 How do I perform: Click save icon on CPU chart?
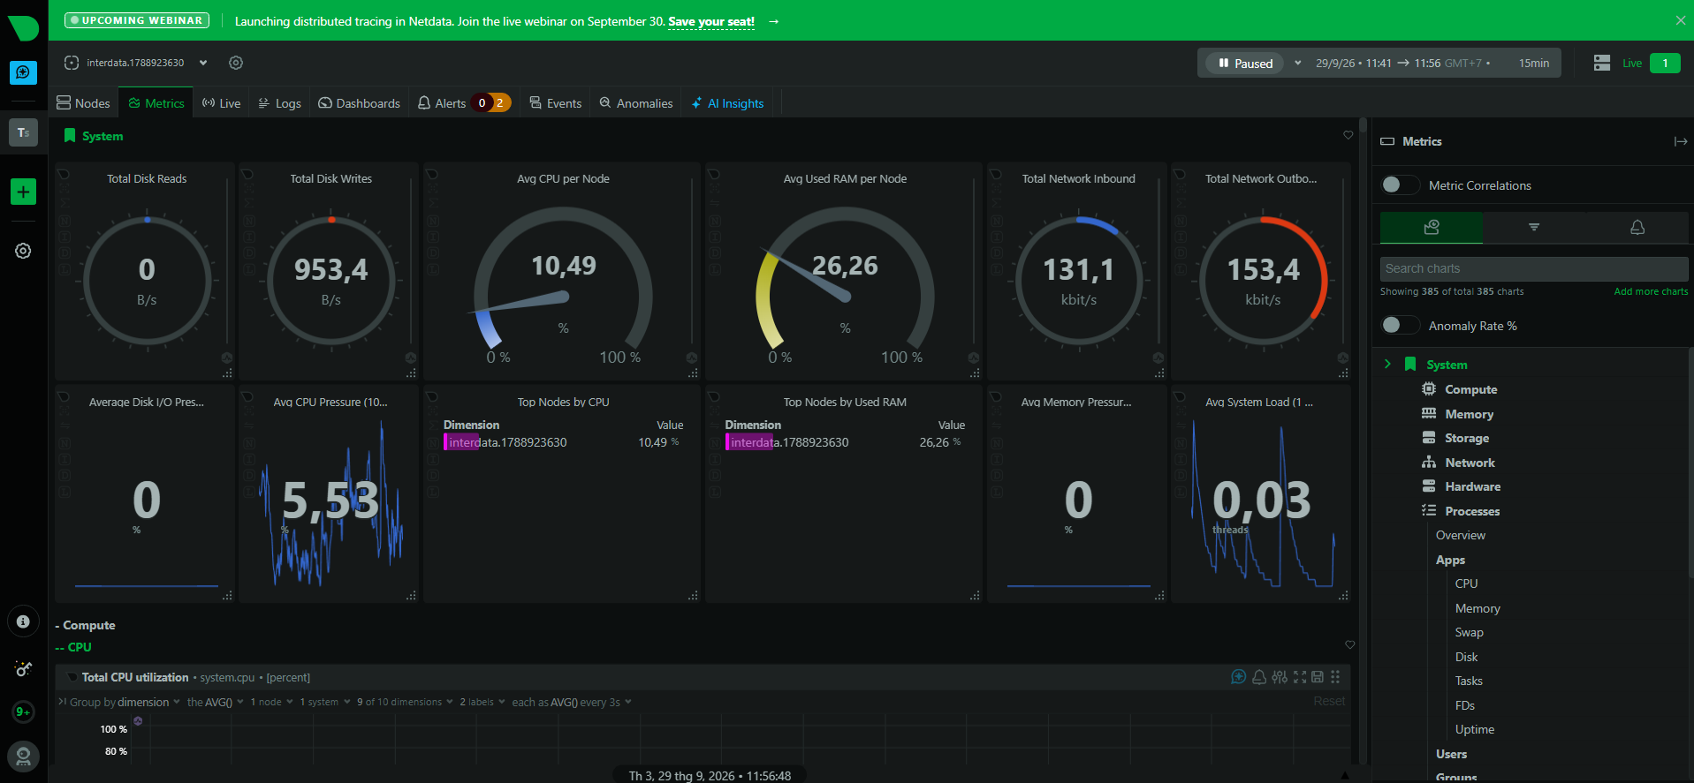[x=1318, y=677]
